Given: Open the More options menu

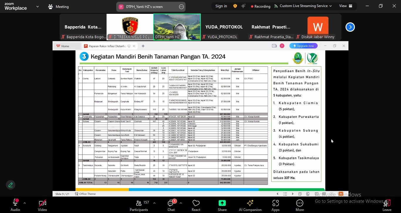Looking at the screenshot, I should pyautogui.click(x=300, y=205).
